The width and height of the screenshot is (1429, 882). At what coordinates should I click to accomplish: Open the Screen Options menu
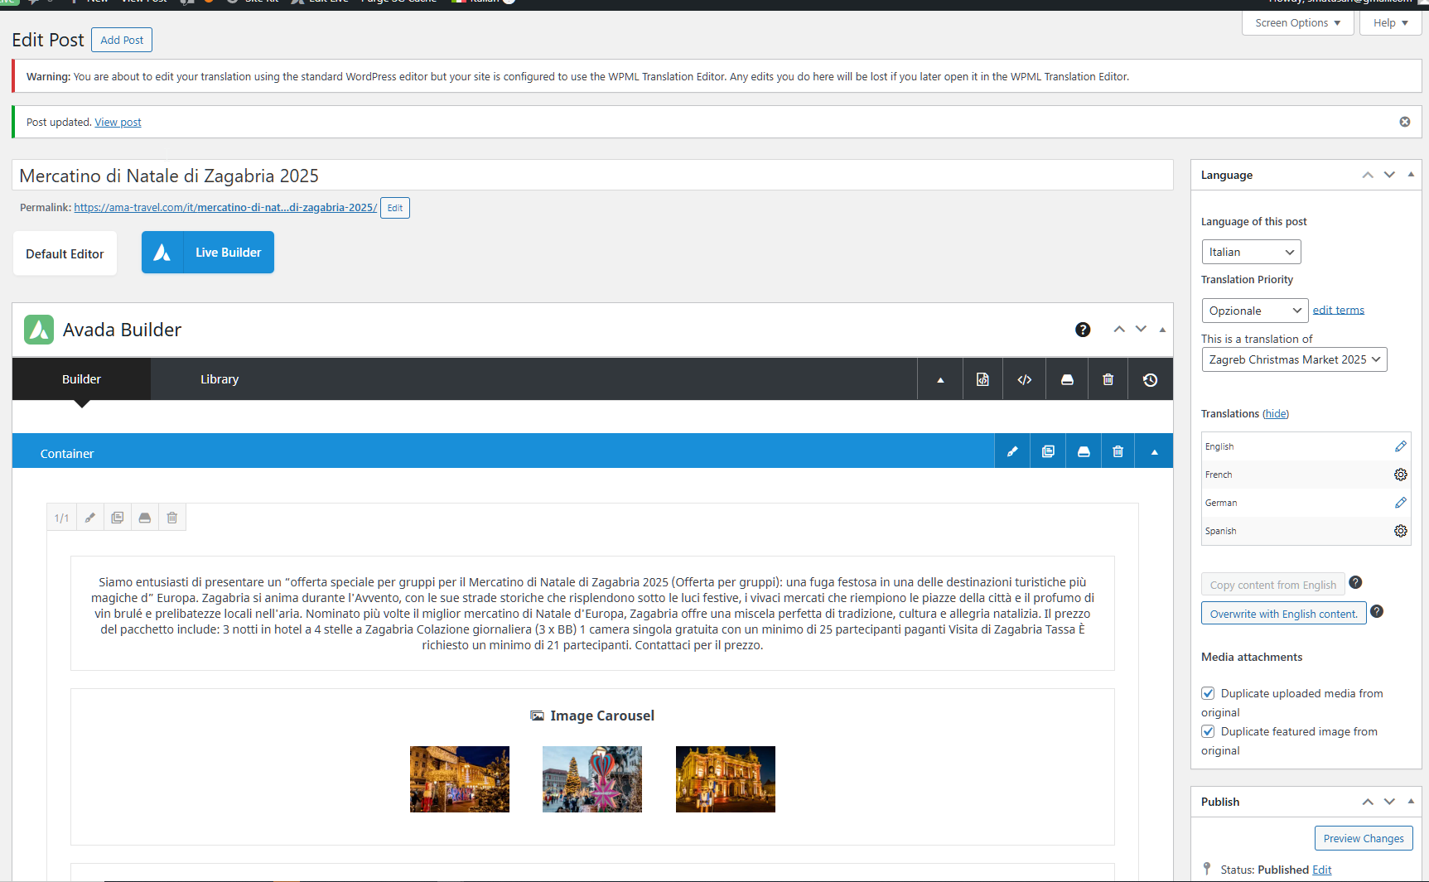pos(1297,23)
